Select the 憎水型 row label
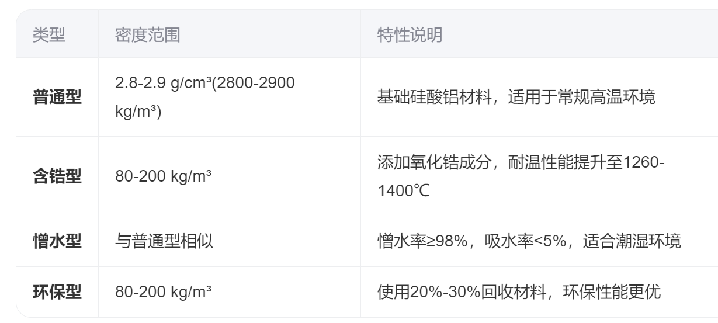 tap(57, 241)
